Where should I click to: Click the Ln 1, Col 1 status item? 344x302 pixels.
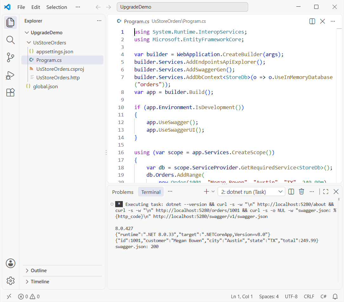click(242, 297)
